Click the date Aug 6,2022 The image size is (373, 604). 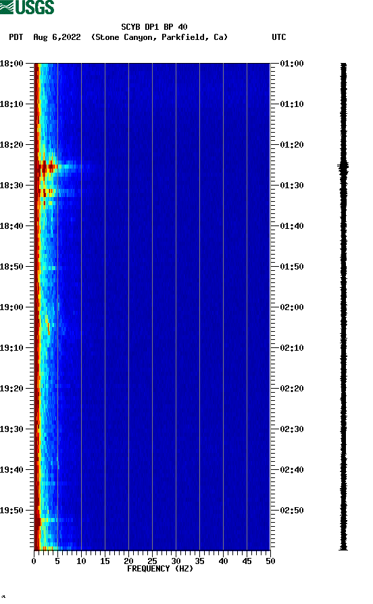coord(57,37)
